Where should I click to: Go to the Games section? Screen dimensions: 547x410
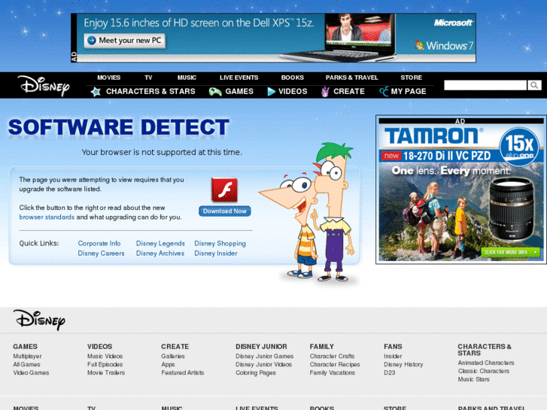tap(239, 92)
